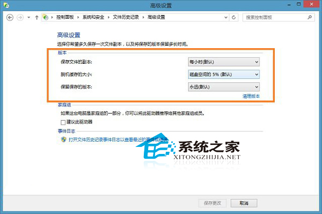322x214 pixels.
Task: Check the 建议此驱动器 checkbox
Action: click(x=63, y=122)
